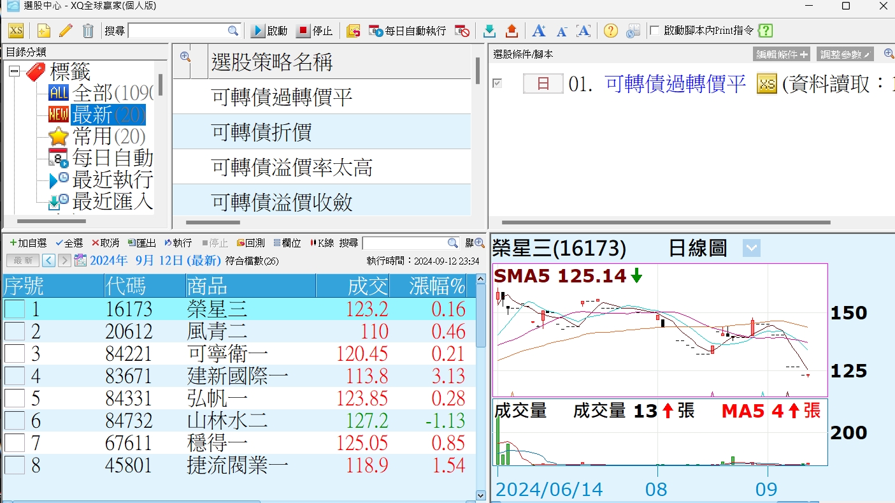Click the yellow question mark help icon
This screenshot has height=503, width=895.
610,31
